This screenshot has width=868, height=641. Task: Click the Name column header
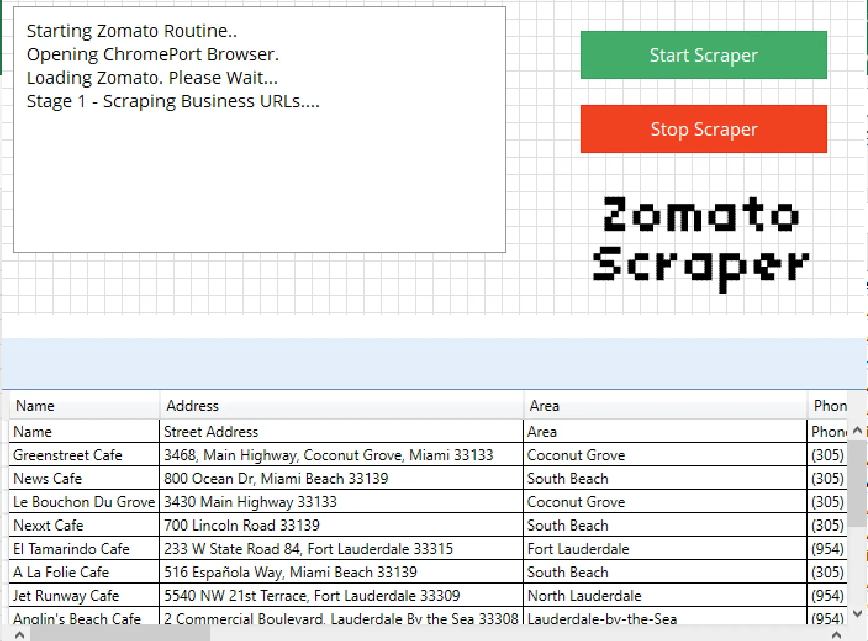tap(85, 405)
